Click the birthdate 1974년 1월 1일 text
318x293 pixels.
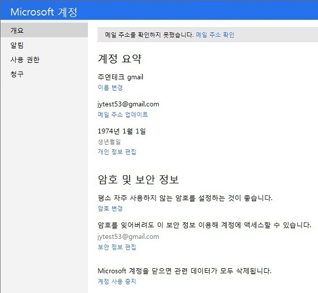tap(121, 131)
